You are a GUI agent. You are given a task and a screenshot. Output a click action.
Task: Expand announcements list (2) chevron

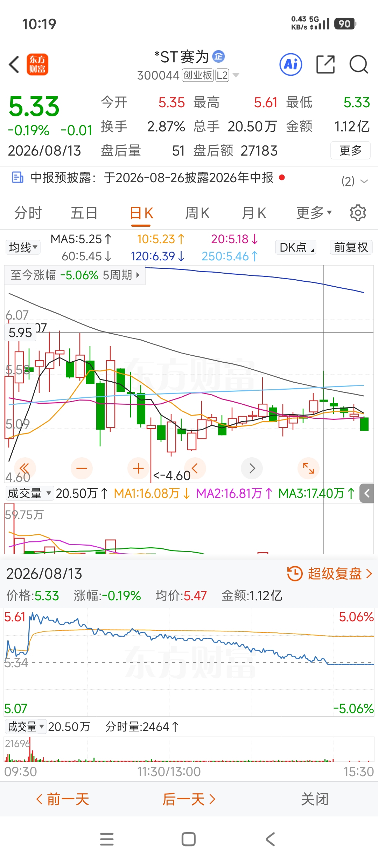click(364, 181)
